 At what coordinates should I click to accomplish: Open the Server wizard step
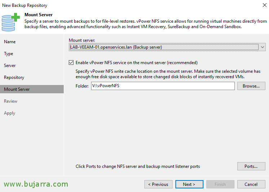(x=10, y=66)
